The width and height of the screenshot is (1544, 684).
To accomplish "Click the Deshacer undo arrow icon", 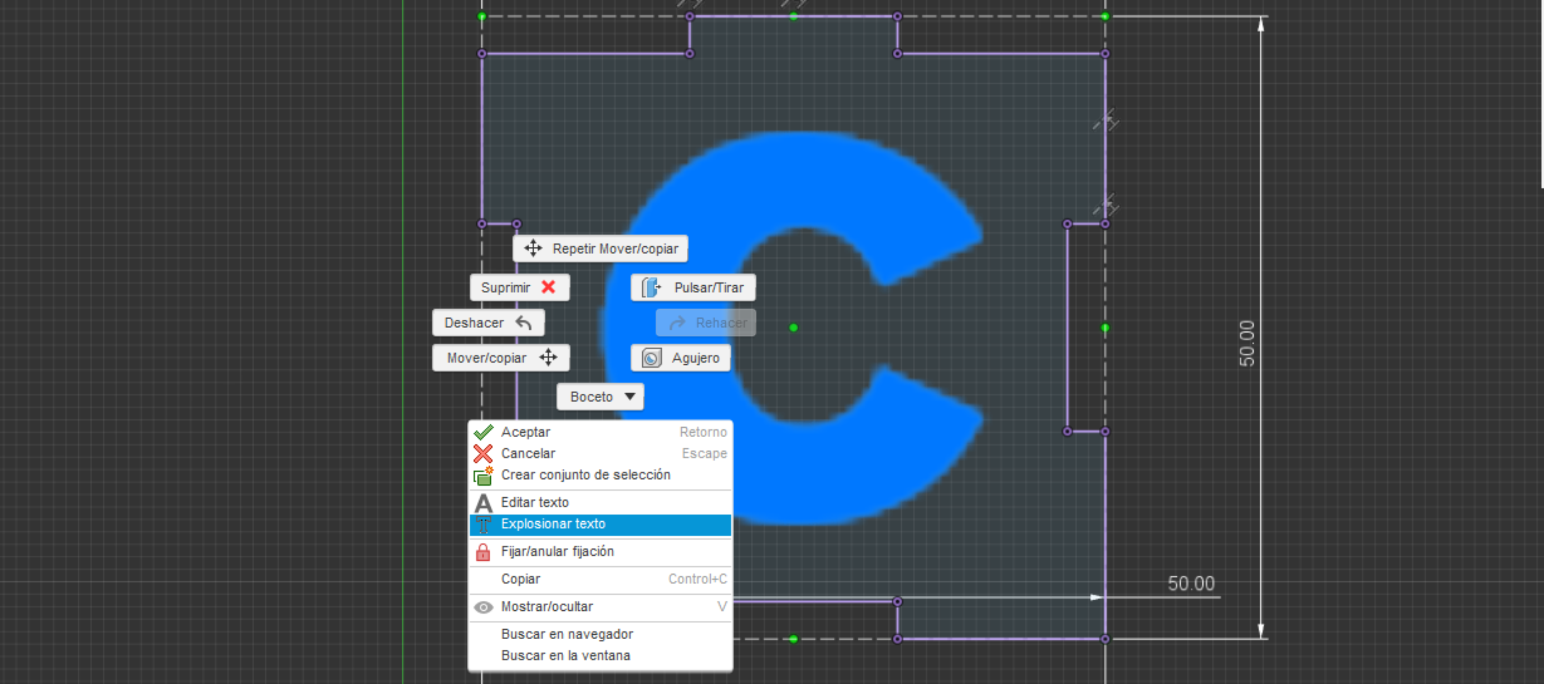I will 523,323.
